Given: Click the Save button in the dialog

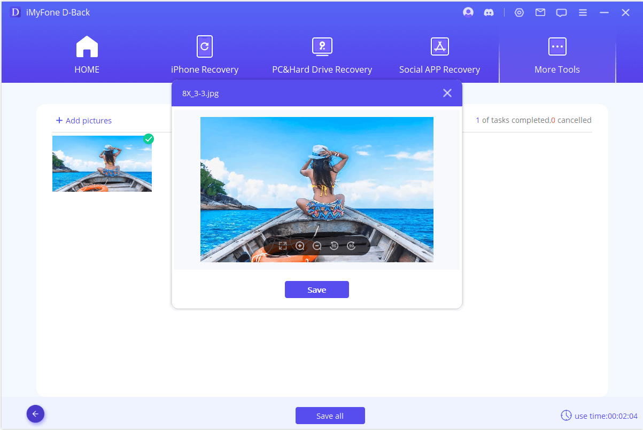Looking at the screenshot, I should coord(317,290).
